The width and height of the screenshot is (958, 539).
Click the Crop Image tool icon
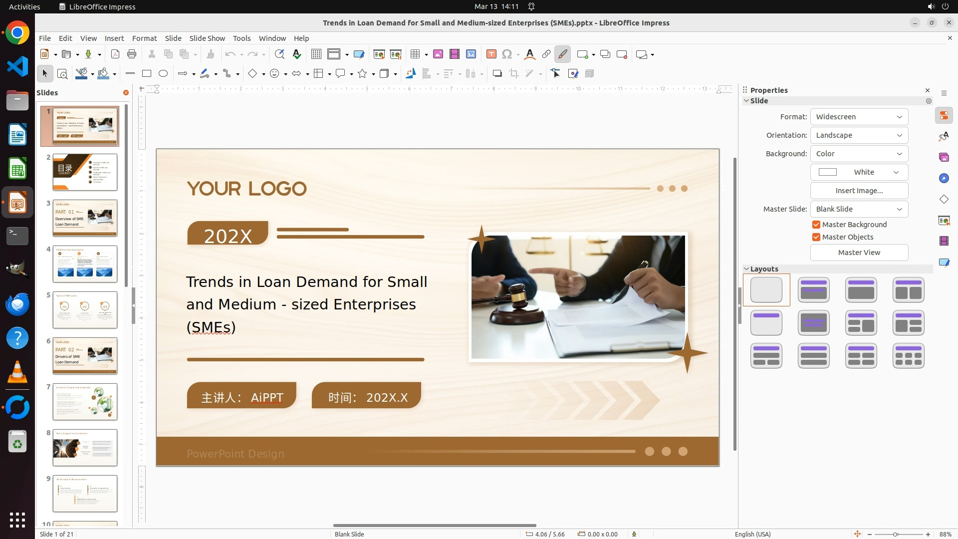[514, 74]
